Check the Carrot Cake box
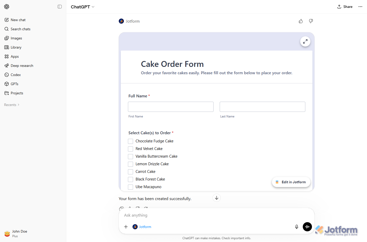The image size is (367, 242). click(x=130, y=172)
